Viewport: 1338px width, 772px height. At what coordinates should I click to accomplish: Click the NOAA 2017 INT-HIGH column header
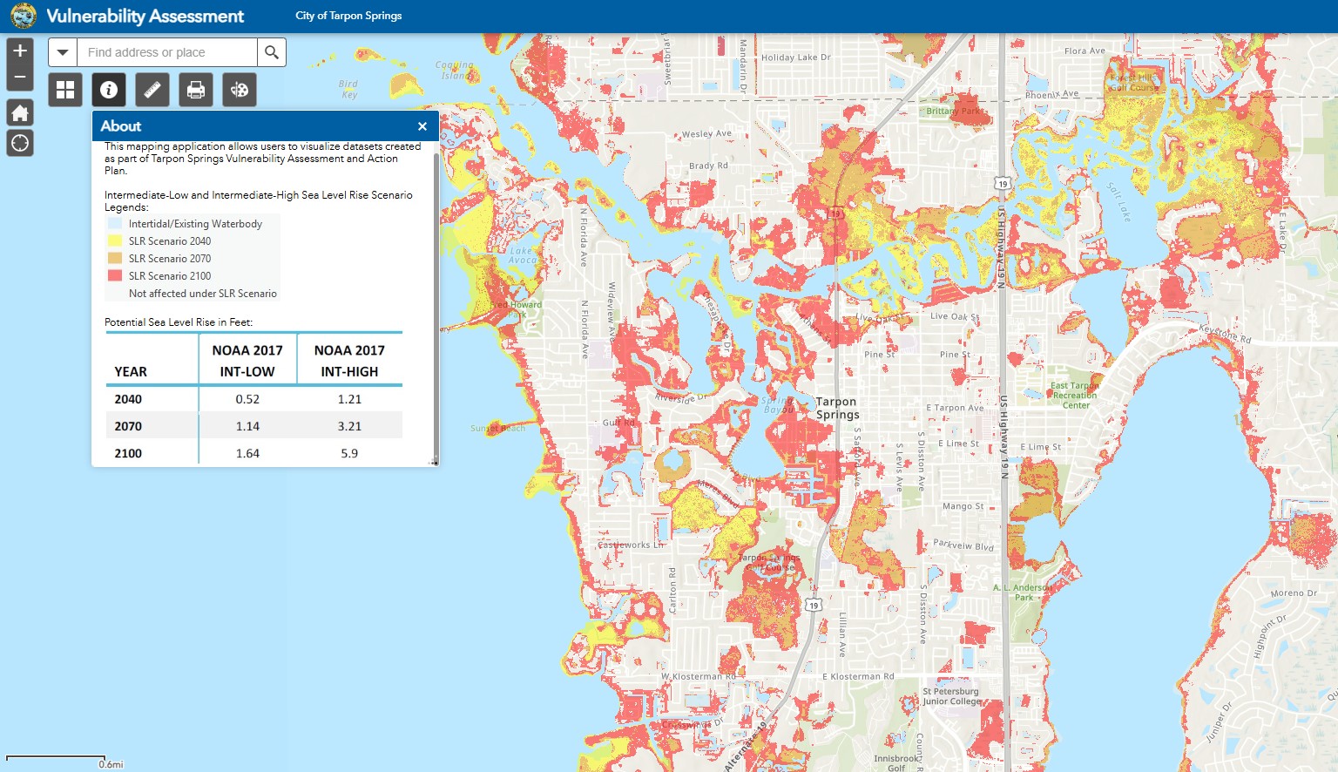349,361
